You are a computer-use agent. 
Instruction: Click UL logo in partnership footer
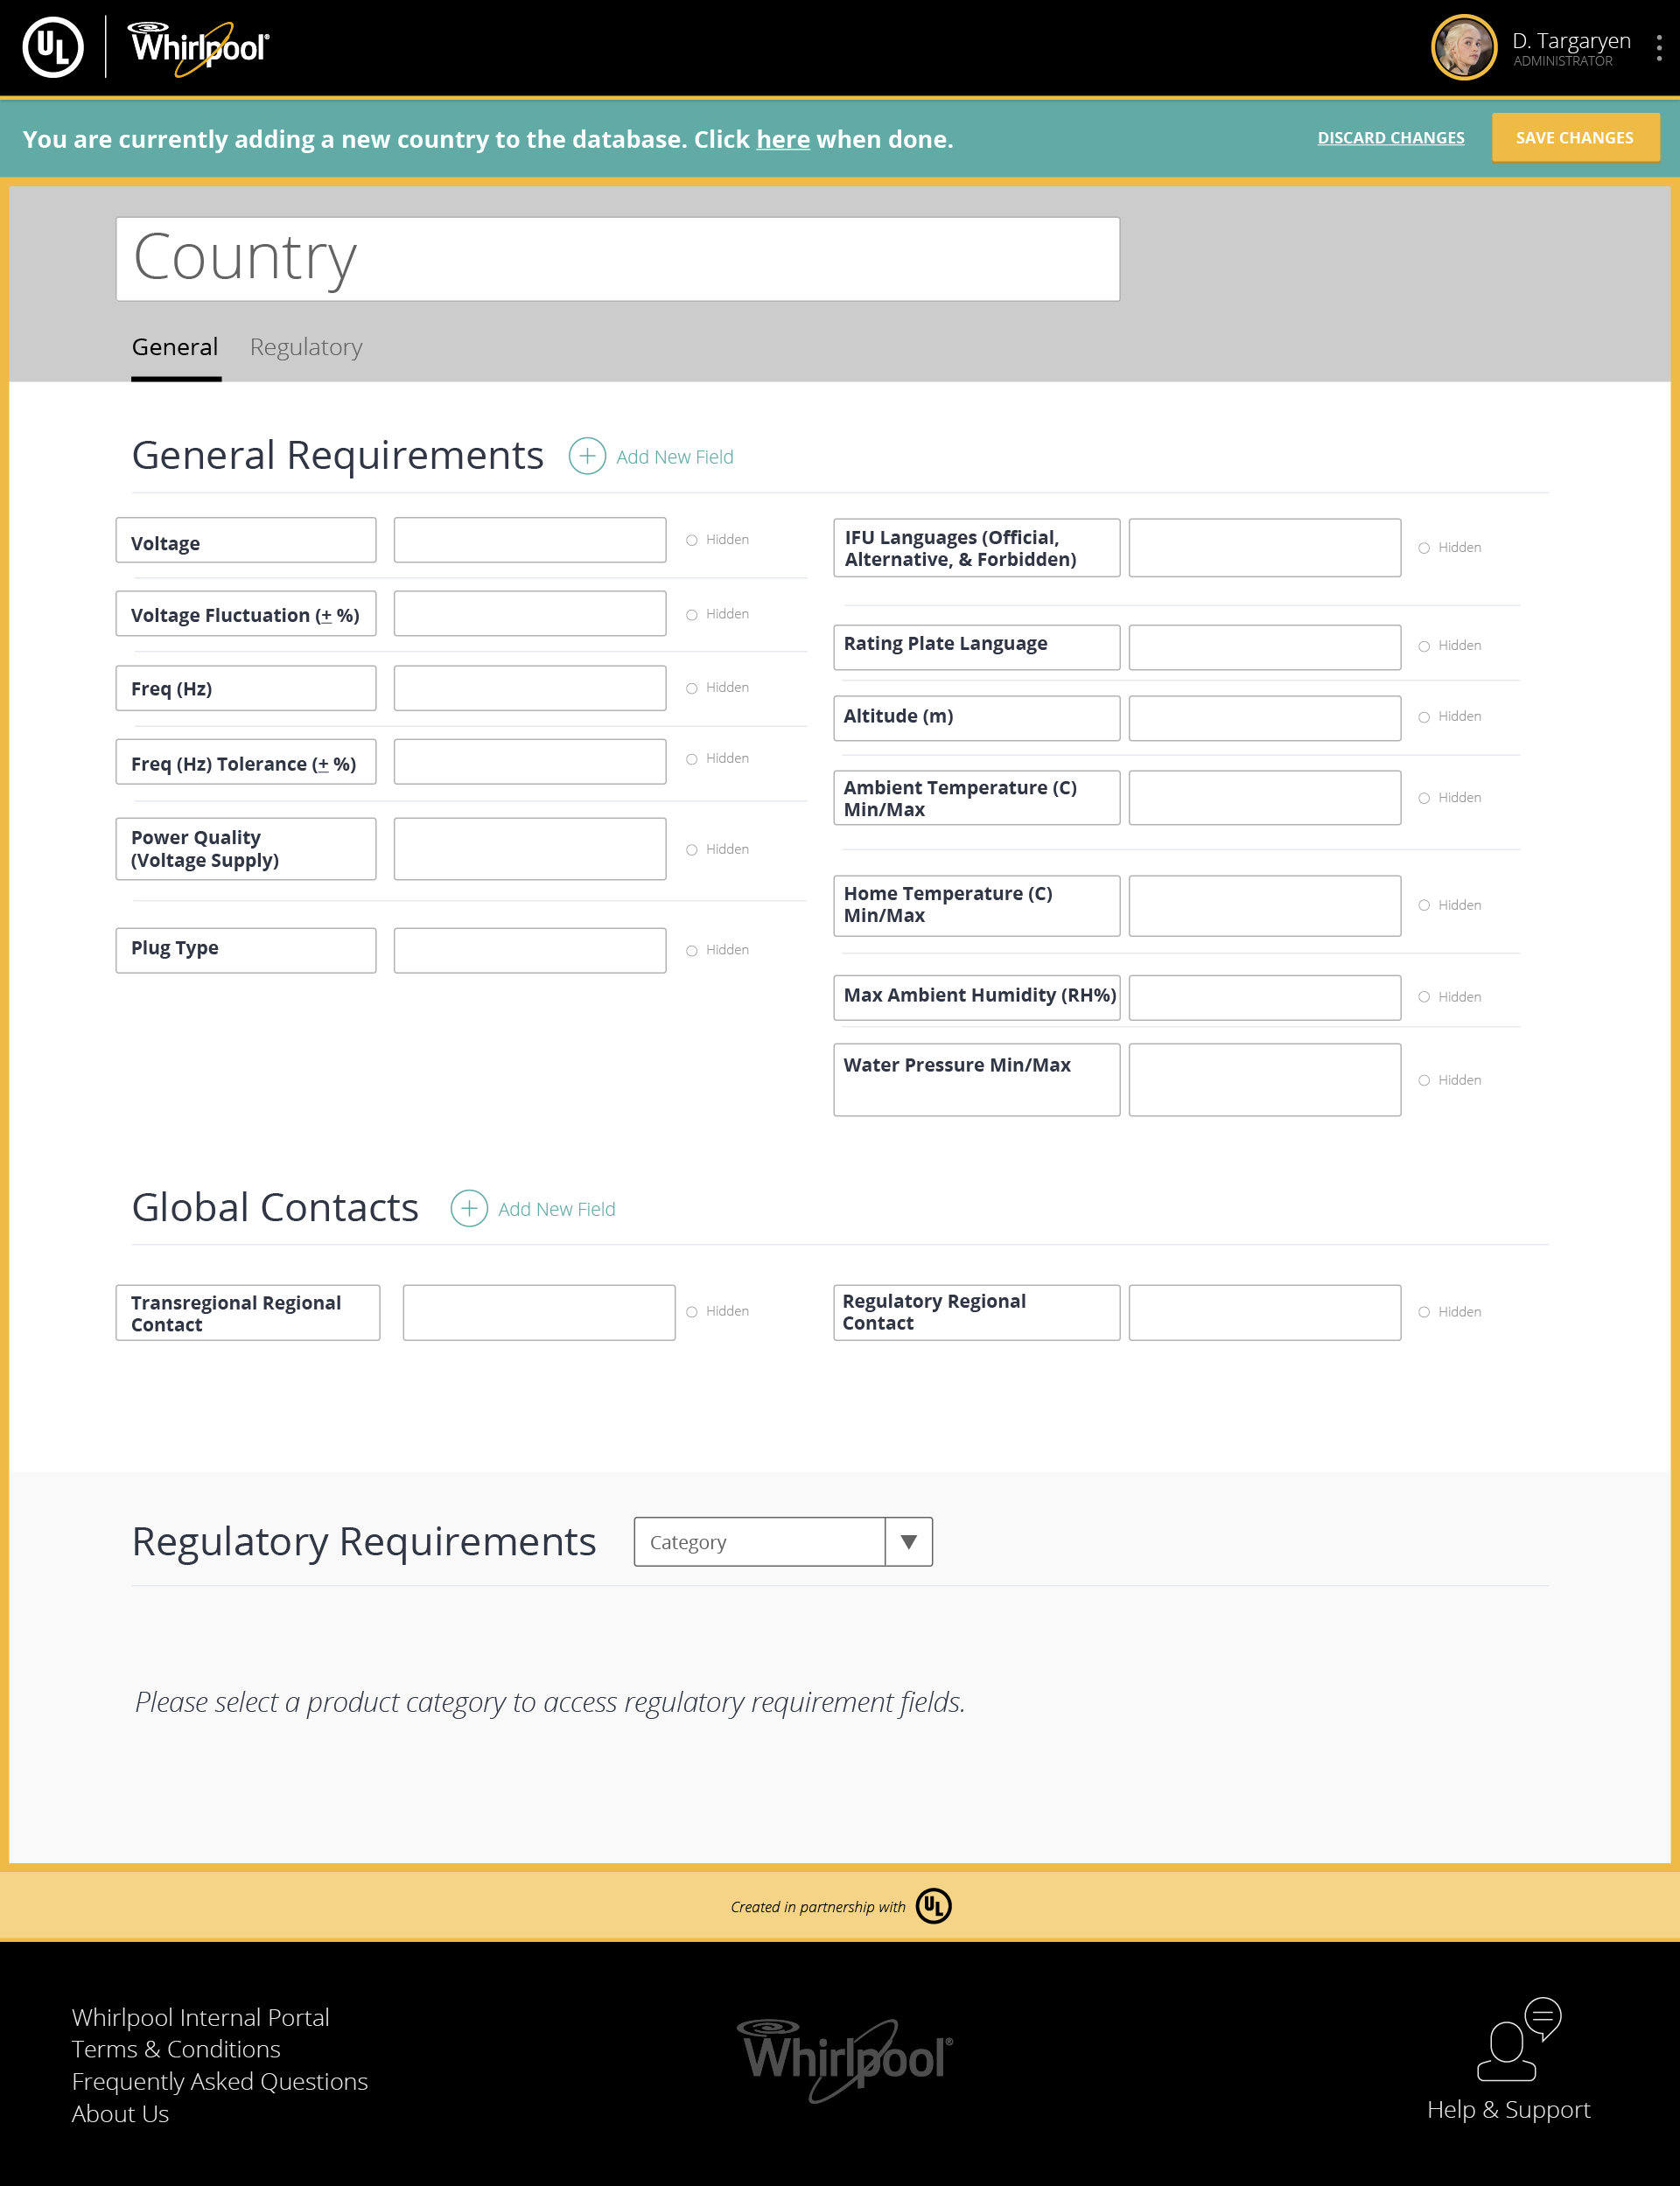point(933,1906)
